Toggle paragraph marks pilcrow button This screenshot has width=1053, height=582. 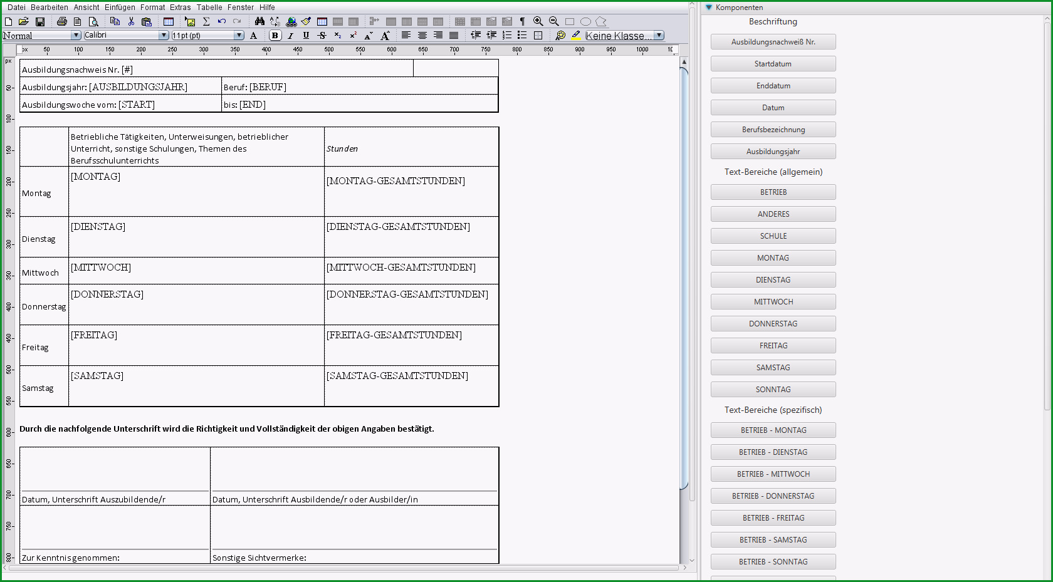point(522,21)
